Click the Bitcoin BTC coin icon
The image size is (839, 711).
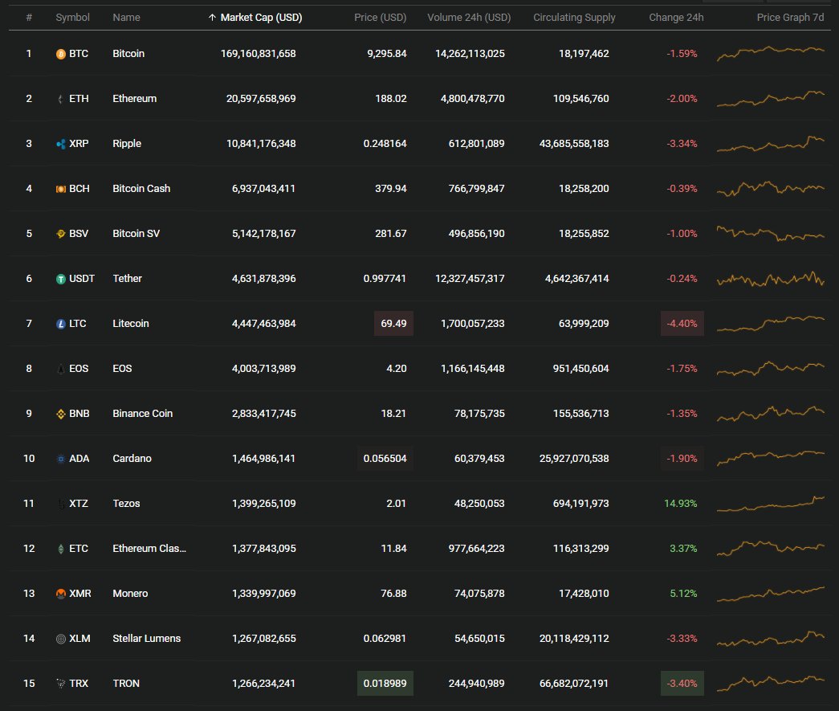tap(60, 54)
